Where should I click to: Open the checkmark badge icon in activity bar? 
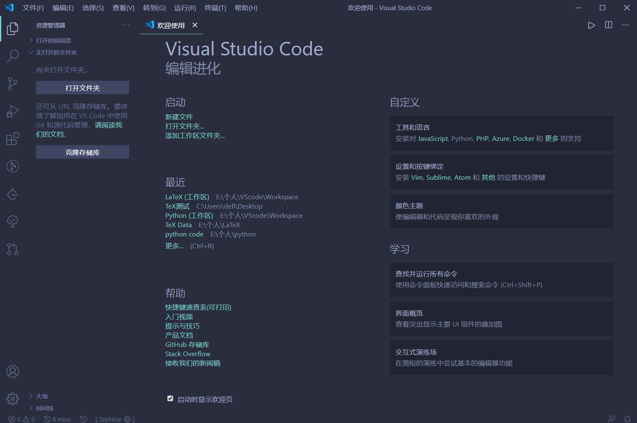coord(13,221)
